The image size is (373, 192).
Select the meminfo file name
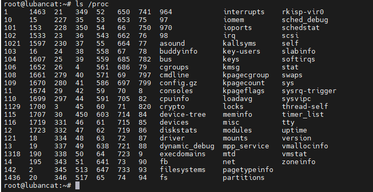point(238,115)
